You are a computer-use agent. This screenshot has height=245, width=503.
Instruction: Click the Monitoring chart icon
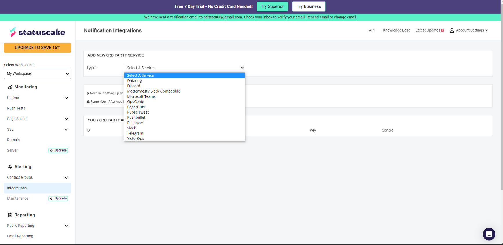[x=10, y=87]
